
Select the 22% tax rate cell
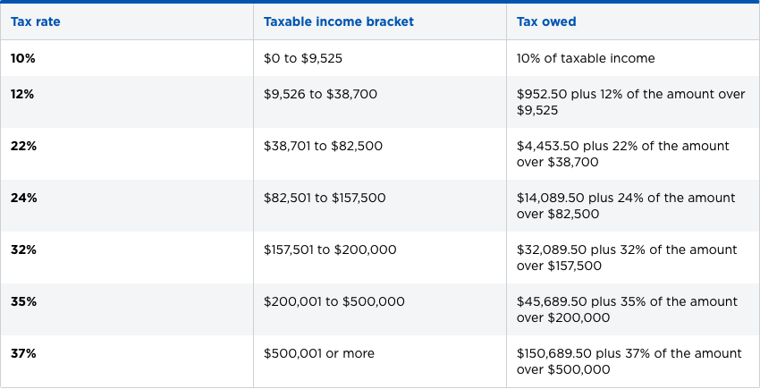click(23, 146)
